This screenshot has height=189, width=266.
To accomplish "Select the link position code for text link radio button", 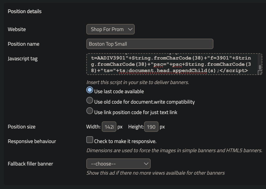I will [x=90, y=111].
